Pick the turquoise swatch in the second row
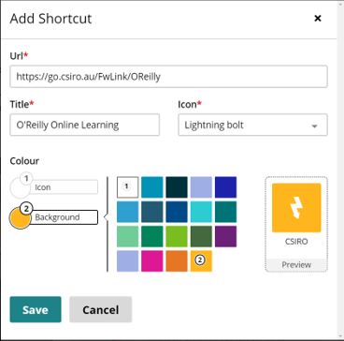 pyautogui.click(x=201, y=212)
